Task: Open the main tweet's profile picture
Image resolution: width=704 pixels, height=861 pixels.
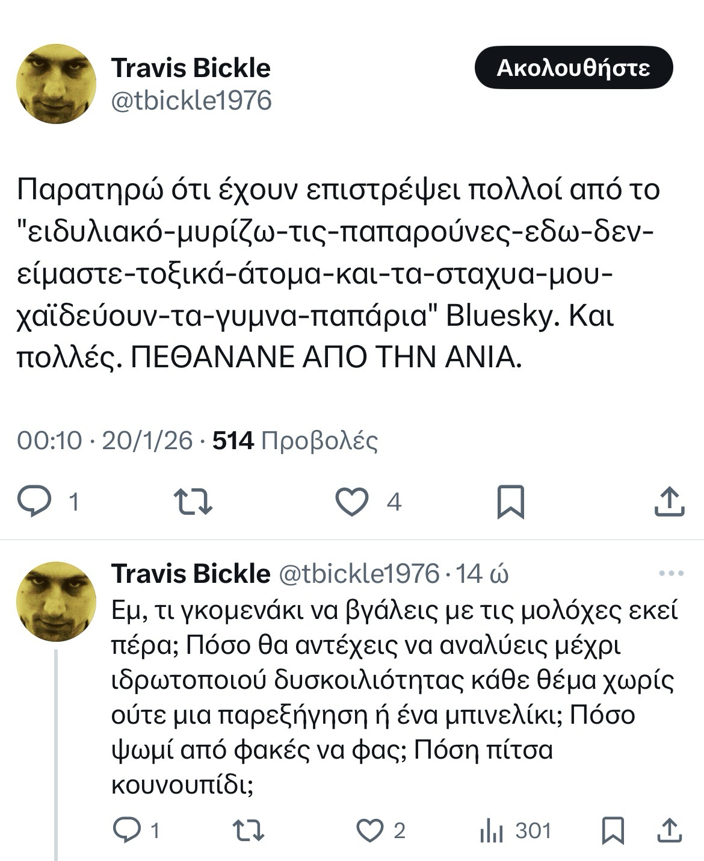Action: [56, 84]
